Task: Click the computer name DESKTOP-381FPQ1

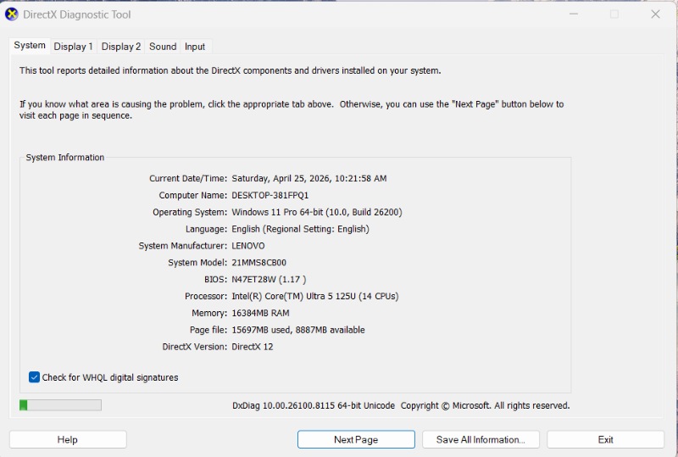Action: [x=270, y=195]
